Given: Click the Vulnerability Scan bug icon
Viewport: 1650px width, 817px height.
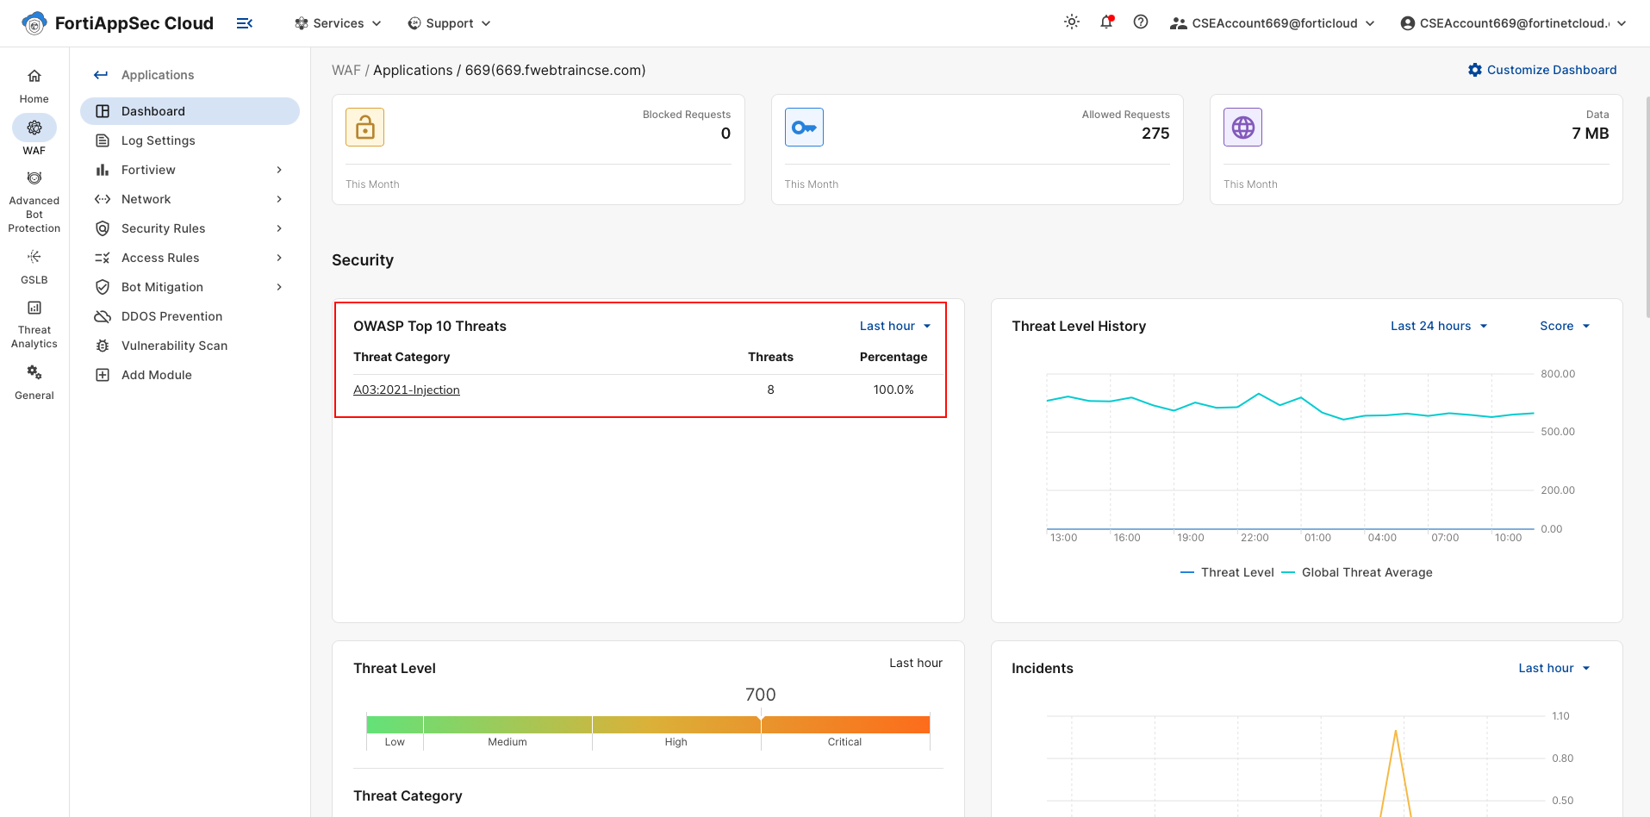Looking at the screenshot, I should click(103, 346).
